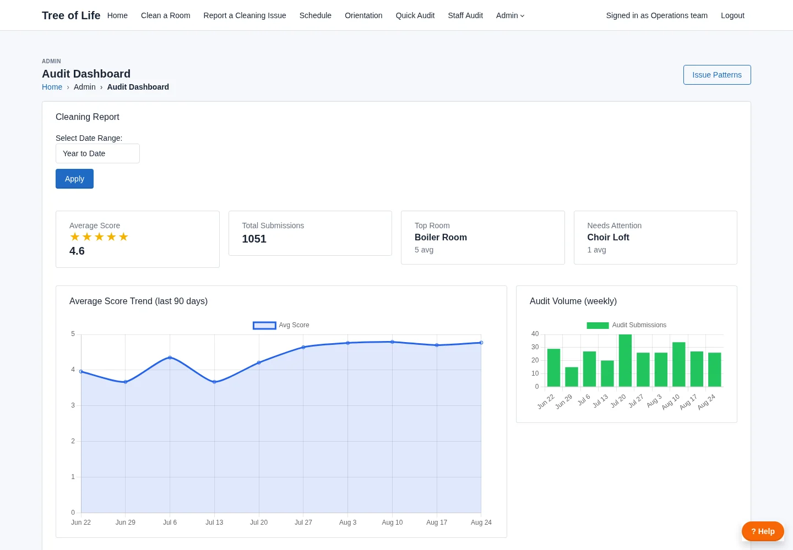Expand the Admin dropdown menu
The height and width of the screenshot is (550, 793).
click(x=510, y=15)
